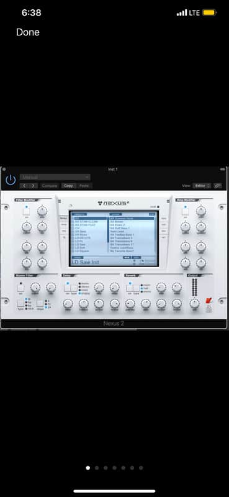Click the Master Filter type button

click(20, 303)
